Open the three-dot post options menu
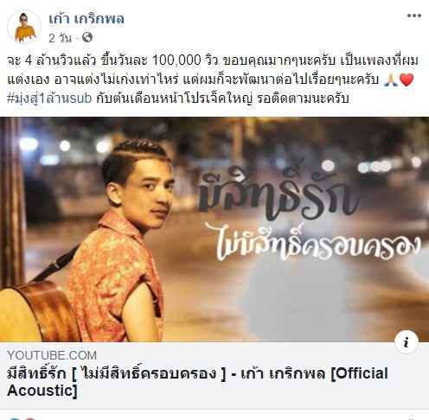Screen dimensions: 429x420 click(414, 16)
